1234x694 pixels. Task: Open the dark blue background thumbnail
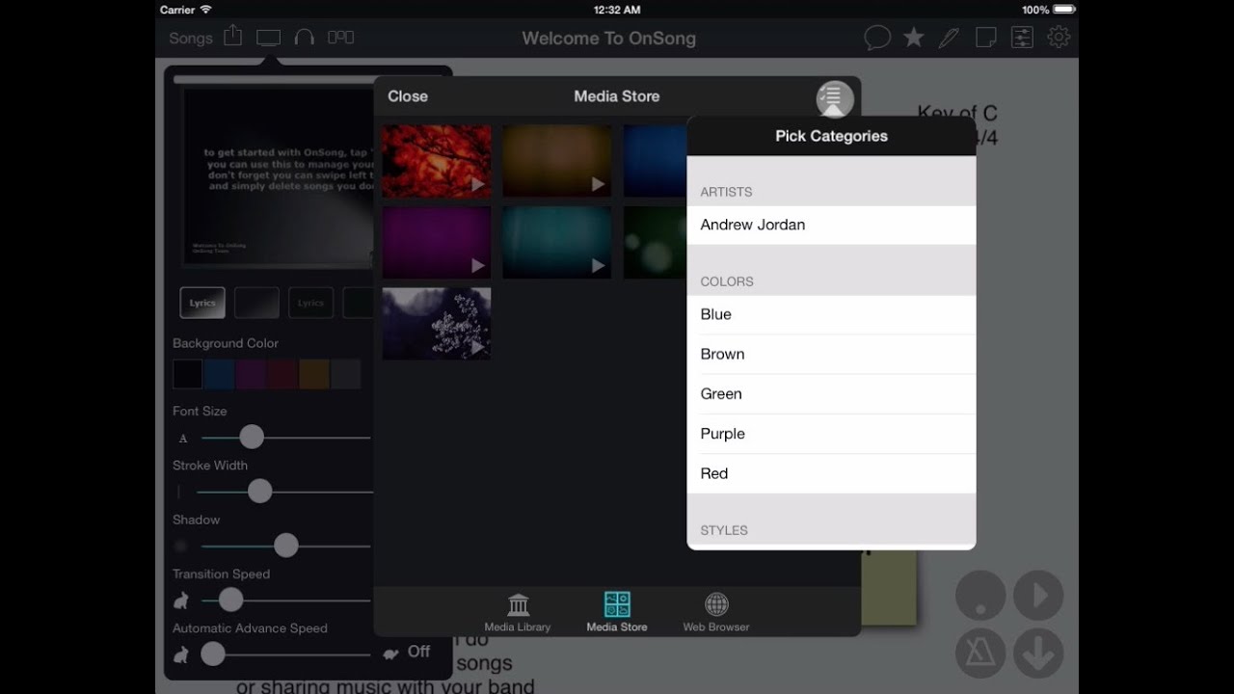click(656, 161)
